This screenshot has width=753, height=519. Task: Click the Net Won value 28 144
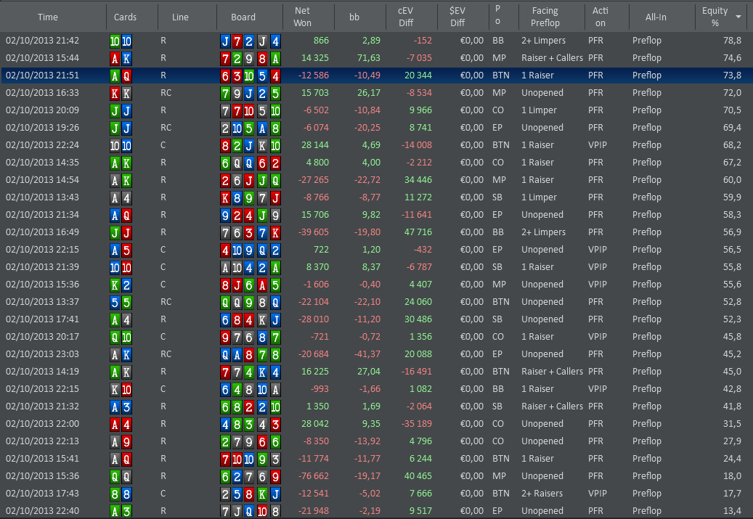coord(315,145)
